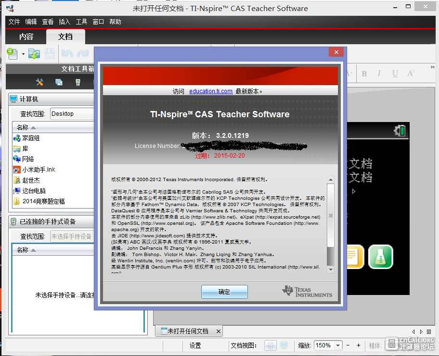Close the 未打开任何文档 document tab
Viewport: 439px width, 356px height.
coord(219,331)
